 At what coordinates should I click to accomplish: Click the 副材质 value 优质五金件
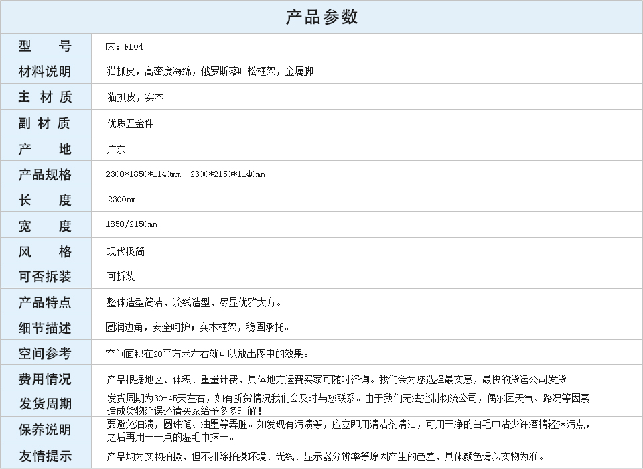pos(130,123)
